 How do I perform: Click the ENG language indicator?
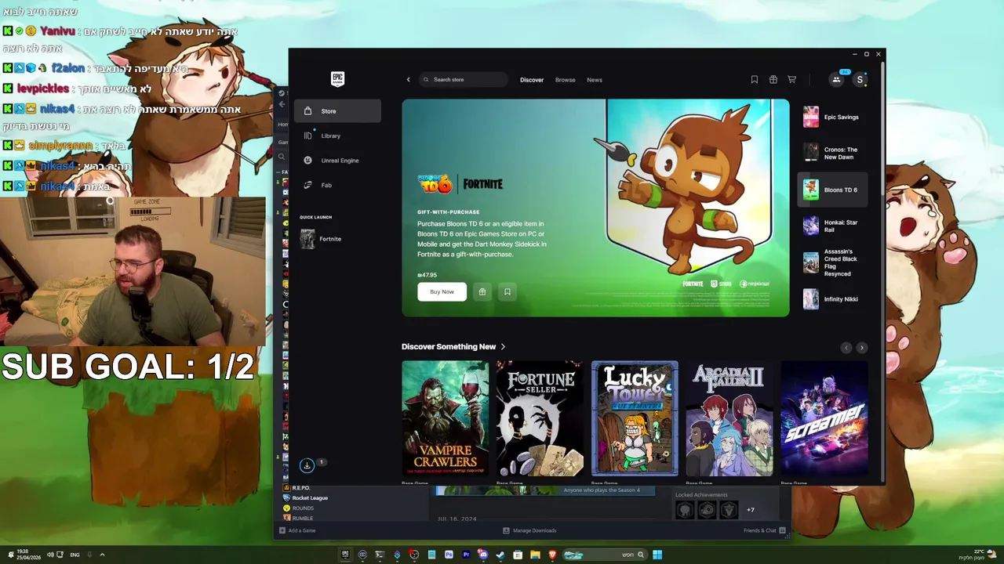pos(75,555)
